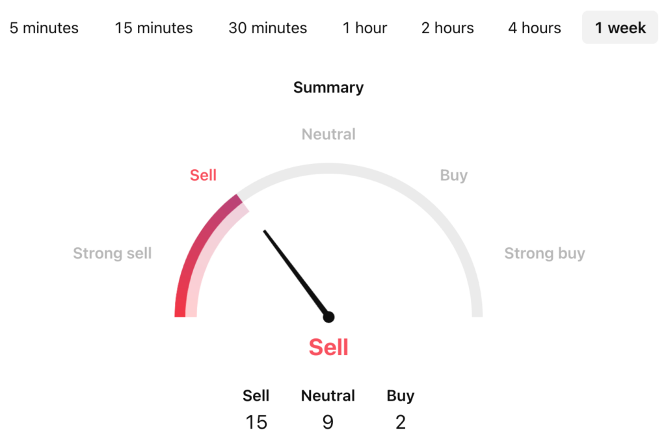
Task: Select the 15 minutes timeframe
Action: [153, 27]
